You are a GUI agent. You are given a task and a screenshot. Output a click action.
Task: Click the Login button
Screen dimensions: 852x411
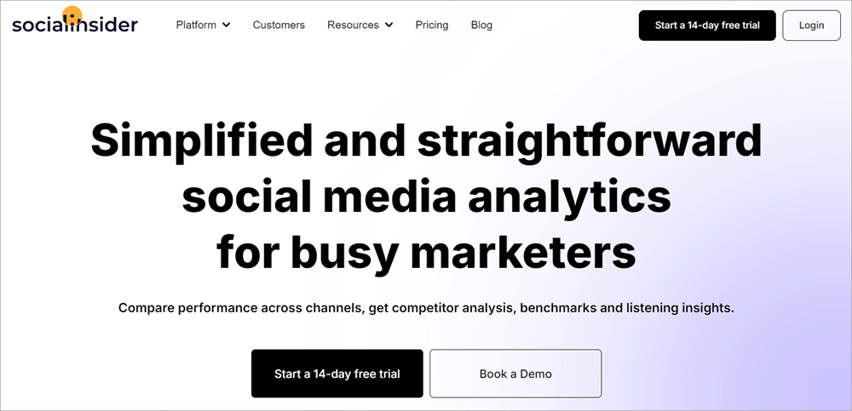pyautogui.click(x=811, y=26)
